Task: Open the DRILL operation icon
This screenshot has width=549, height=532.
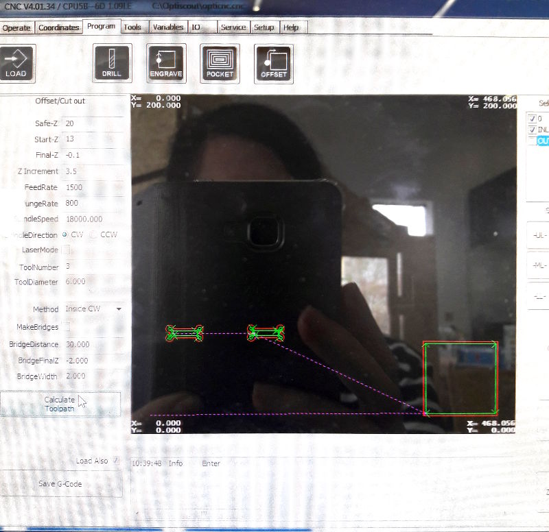Action: pyautogui.click(x=111, y=63)
